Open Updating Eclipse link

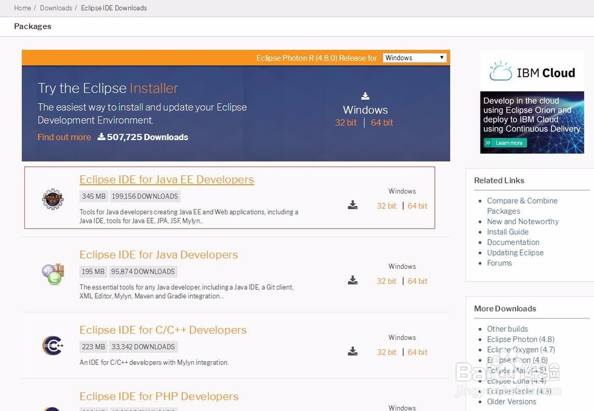(515, 252)
